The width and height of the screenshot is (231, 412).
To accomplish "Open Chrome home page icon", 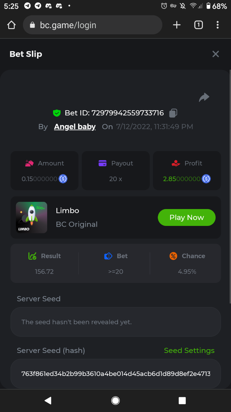I will pos(11,25).
